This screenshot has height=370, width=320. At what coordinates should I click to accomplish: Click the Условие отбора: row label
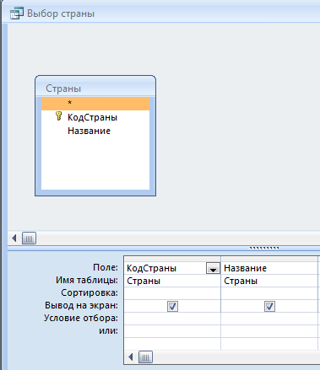point(81,318)
